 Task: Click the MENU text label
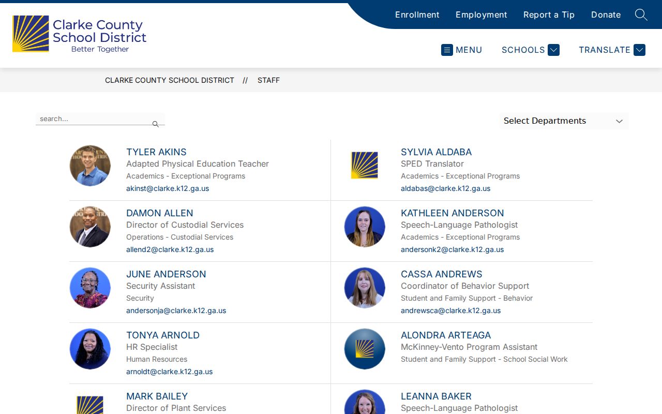coord(469,50)
